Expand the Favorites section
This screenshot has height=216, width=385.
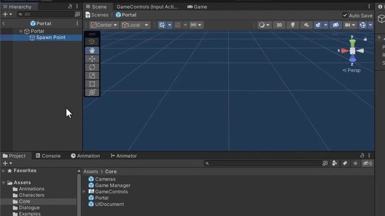3,170
